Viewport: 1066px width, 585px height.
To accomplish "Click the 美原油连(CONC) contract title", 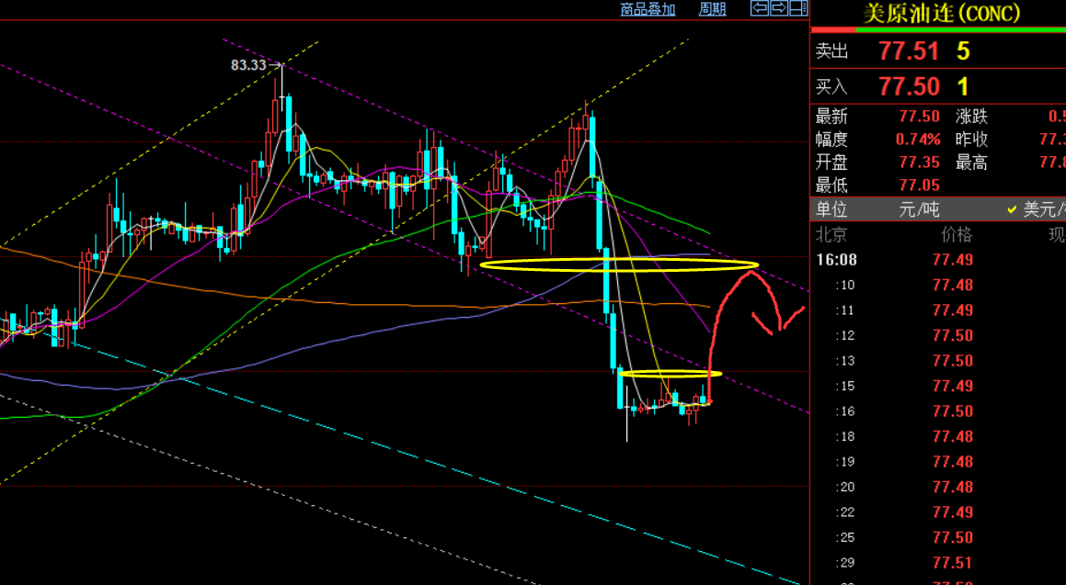I will 940,13.
